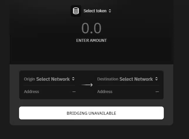
Task: Open the Destination Select Network dropdown
Action: pyautogui.click(x=136, y=79)
